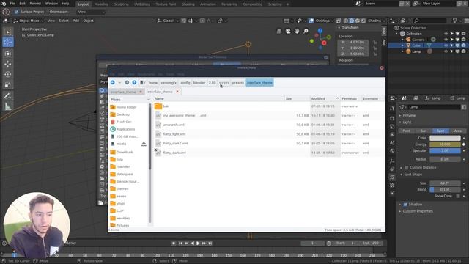Viewport: 469px width, 264px height.
Task: Open the Object Data lamp properties tab icon
Action: click(392, 177)
